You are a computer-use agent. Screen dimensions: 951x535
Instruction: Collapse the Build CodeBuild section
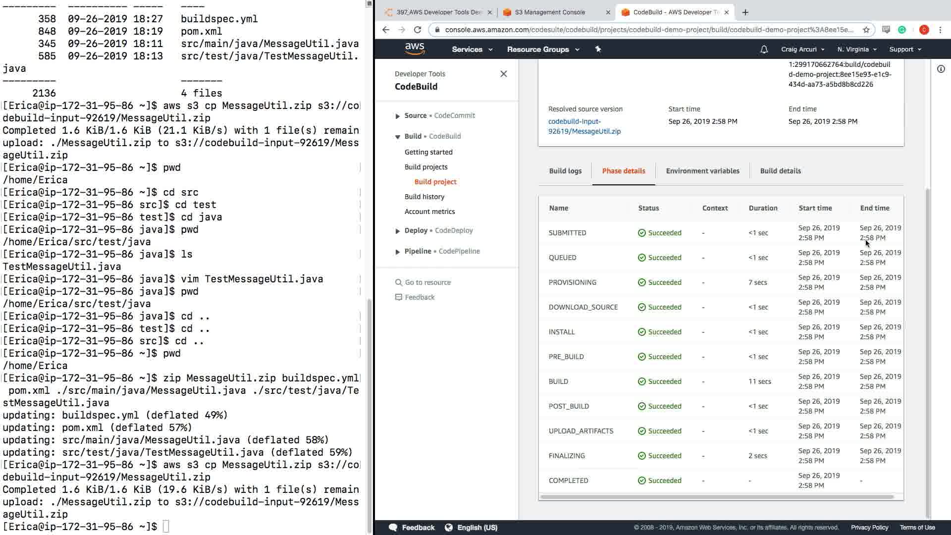tap(397, 137)
